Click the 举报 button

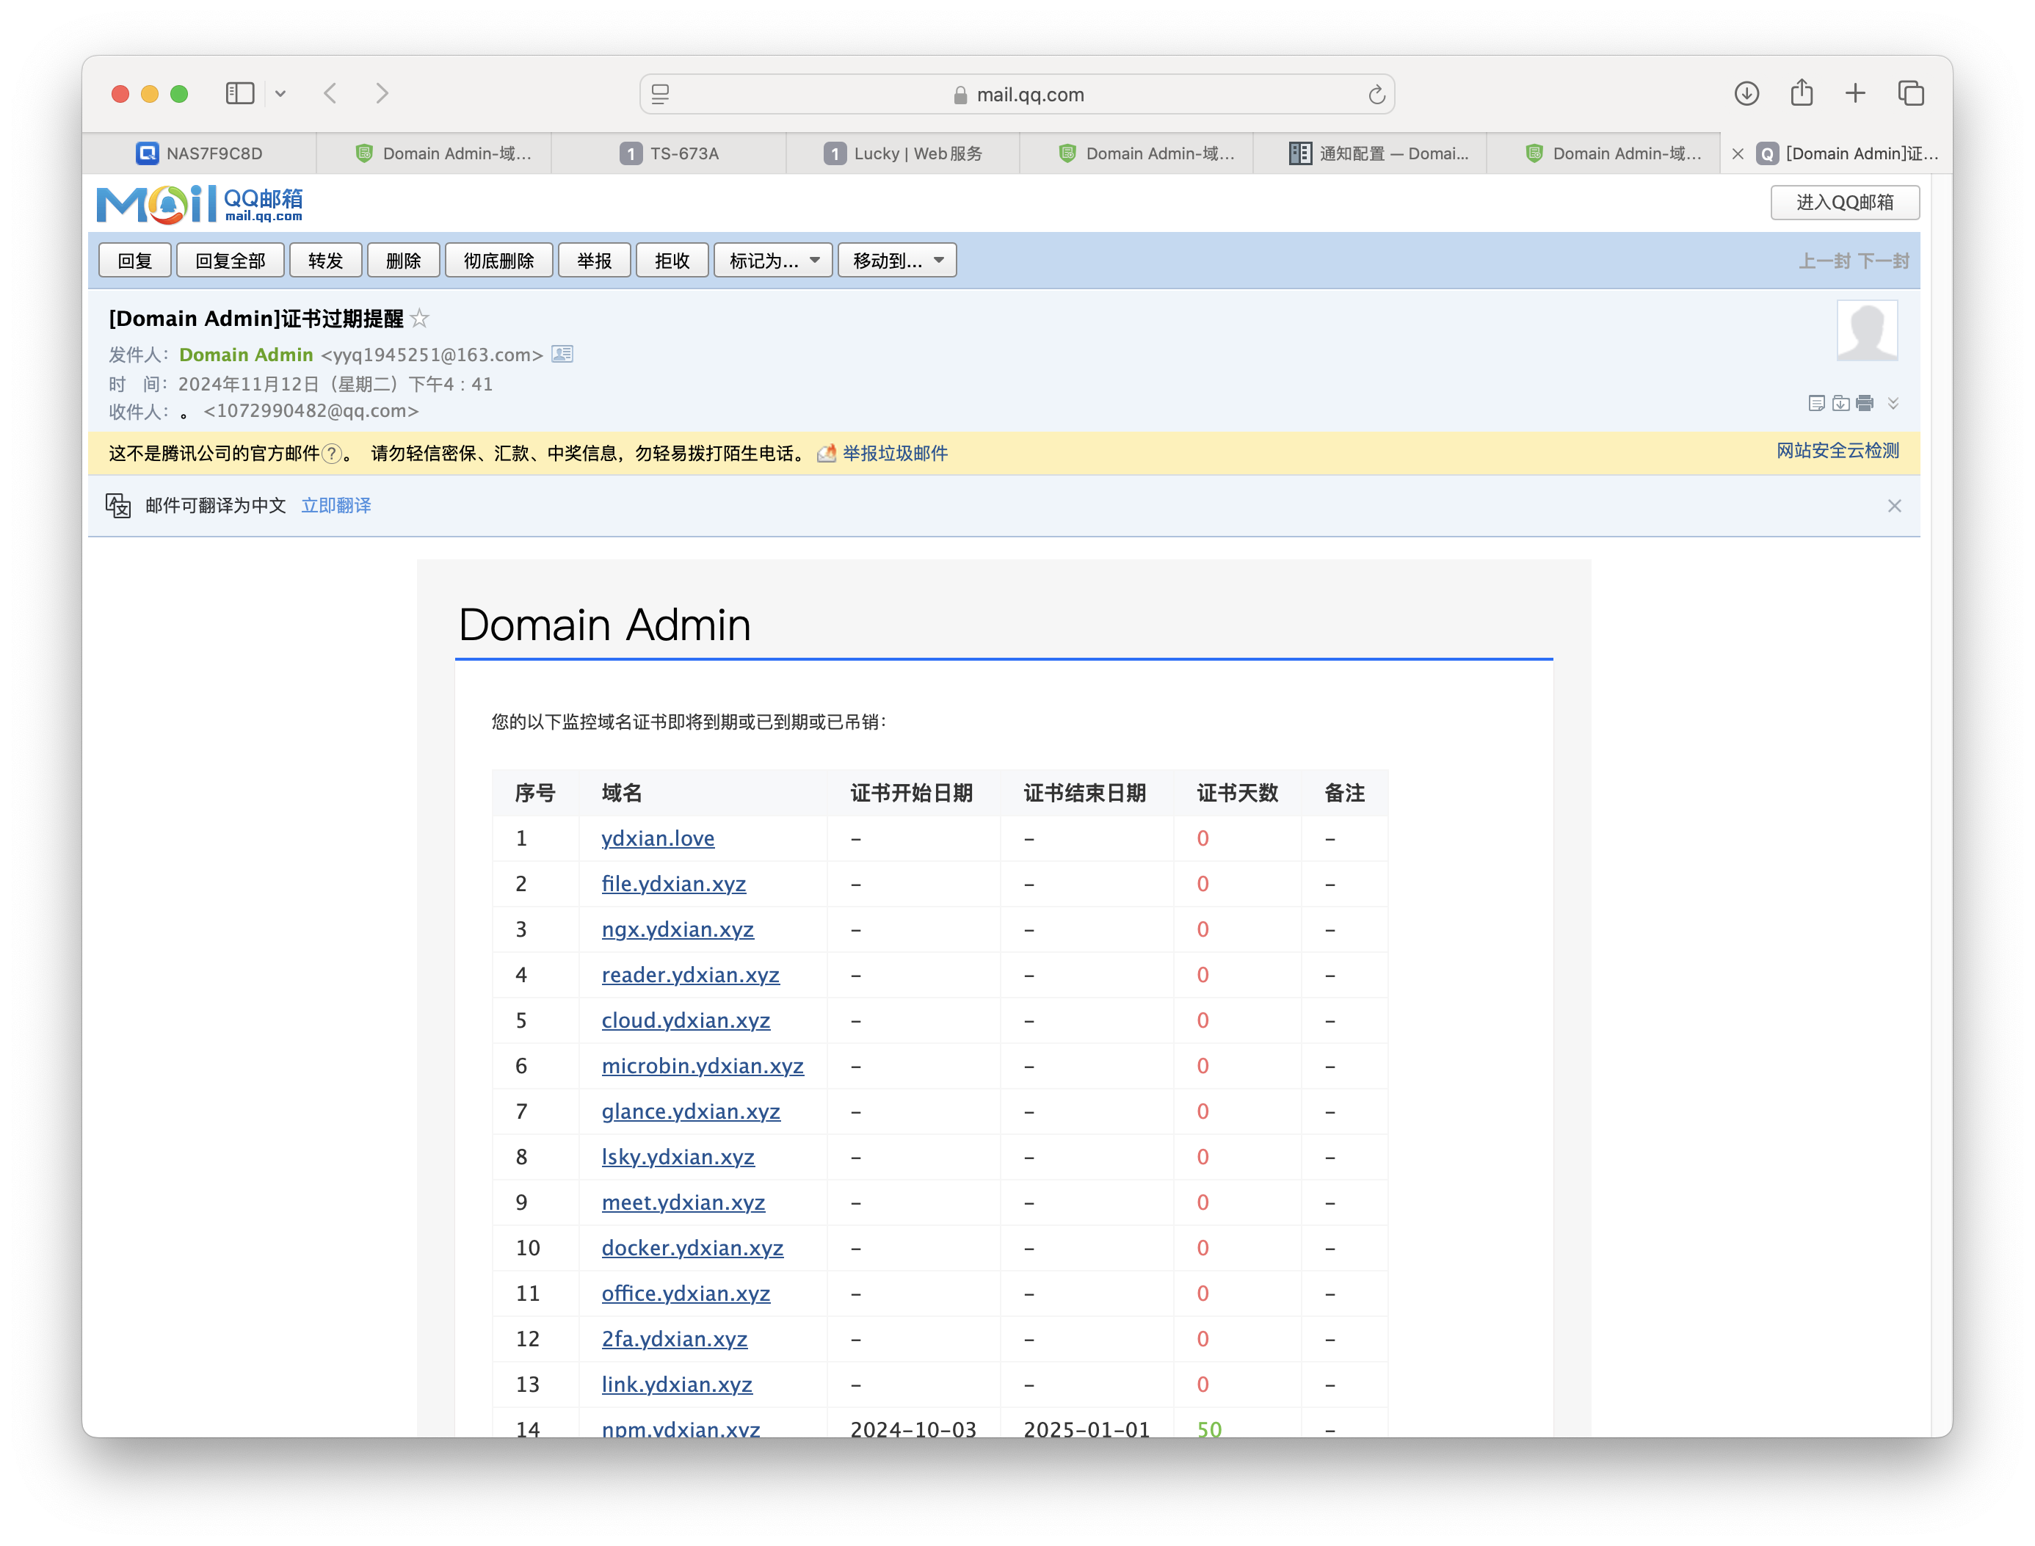click(595, 261)
